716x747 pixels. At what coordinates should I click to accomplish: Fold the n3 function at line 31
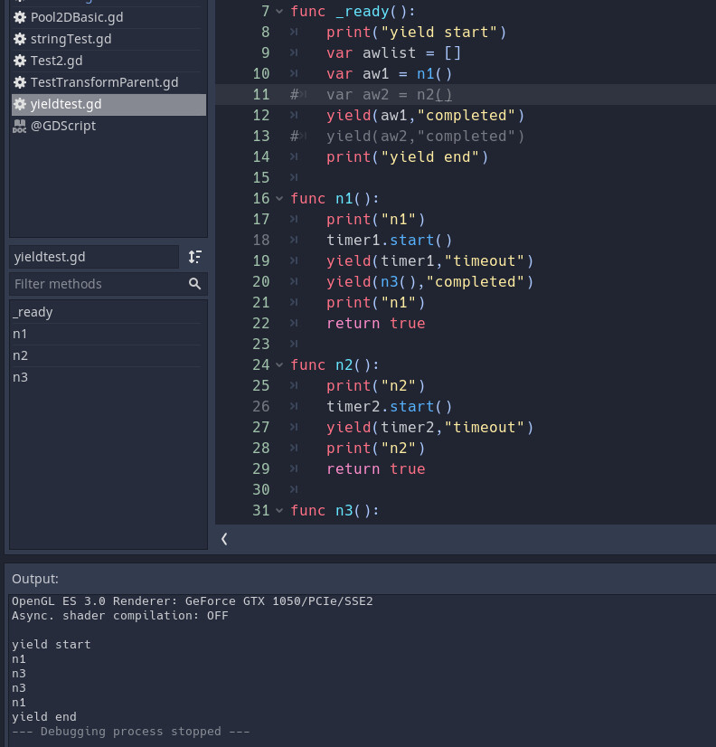pos(279,511)
